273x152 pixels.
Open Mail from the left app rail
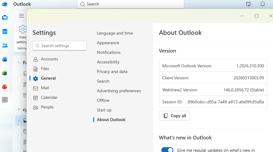tap(5, 17)
